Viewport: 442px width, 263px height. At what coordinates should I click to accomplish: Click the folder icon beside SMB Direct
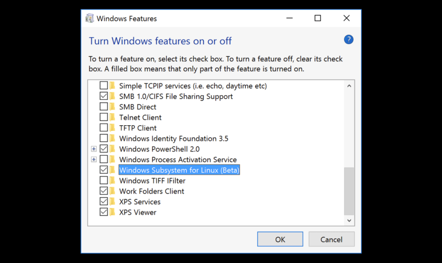[112, 107]
